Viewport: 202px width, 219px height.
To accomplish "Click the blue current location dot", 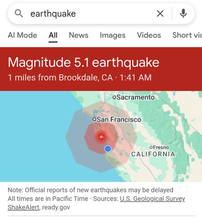I will click(108, 149).
